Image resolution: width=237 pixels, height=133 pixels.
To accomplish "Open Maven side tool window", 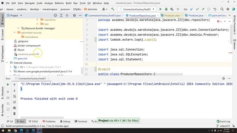I will click(234, 44).
